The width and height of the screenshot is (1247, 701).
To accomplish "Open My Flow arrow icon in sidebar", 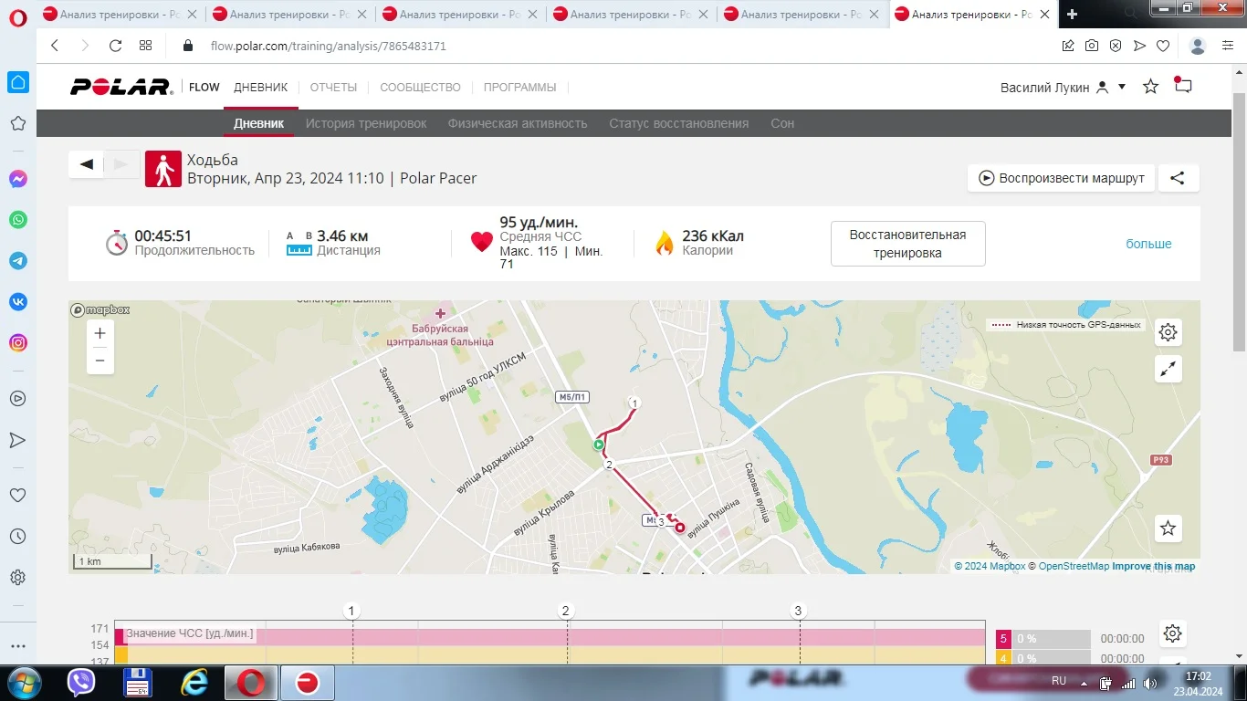I will 18,440.
